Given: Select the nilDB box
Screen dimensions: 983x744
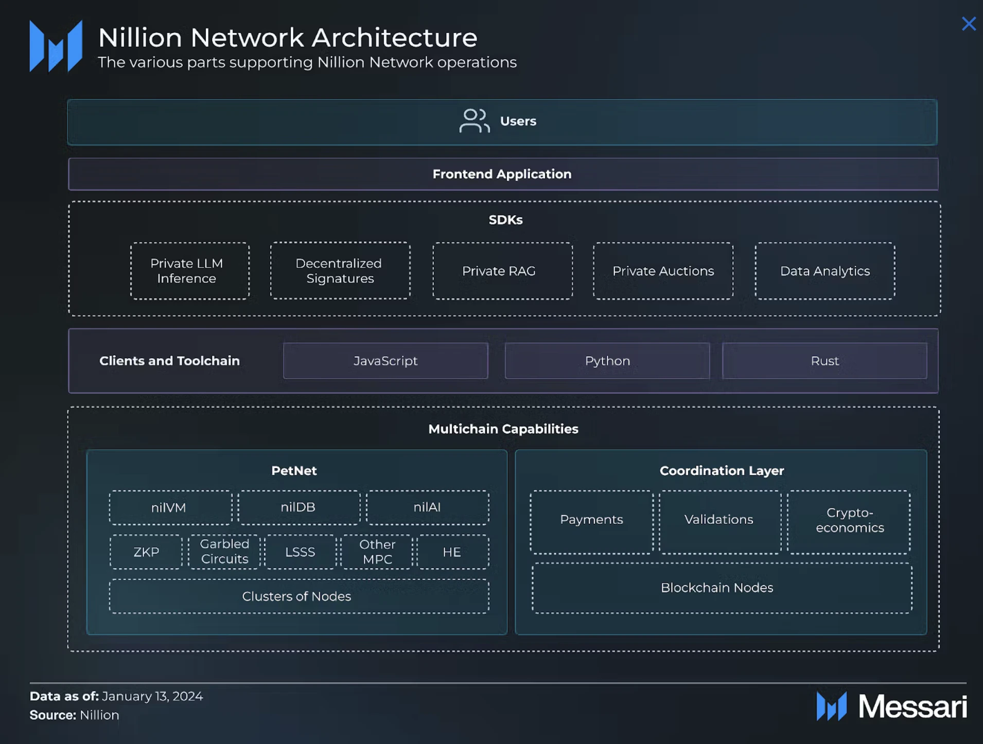Looking at the screenshot, I should pos(299,507).
